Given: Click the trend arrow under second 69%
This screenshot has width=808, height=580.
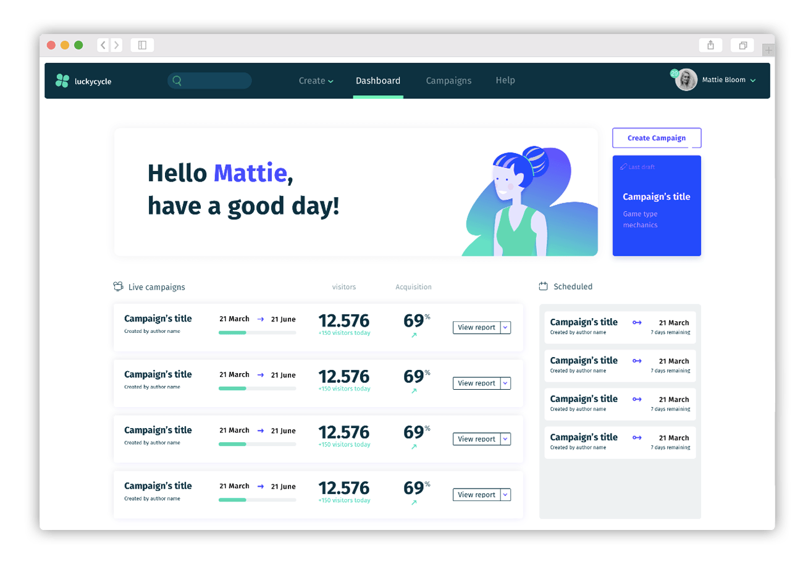Looking at the screenshot, I should tap(414, 391).
